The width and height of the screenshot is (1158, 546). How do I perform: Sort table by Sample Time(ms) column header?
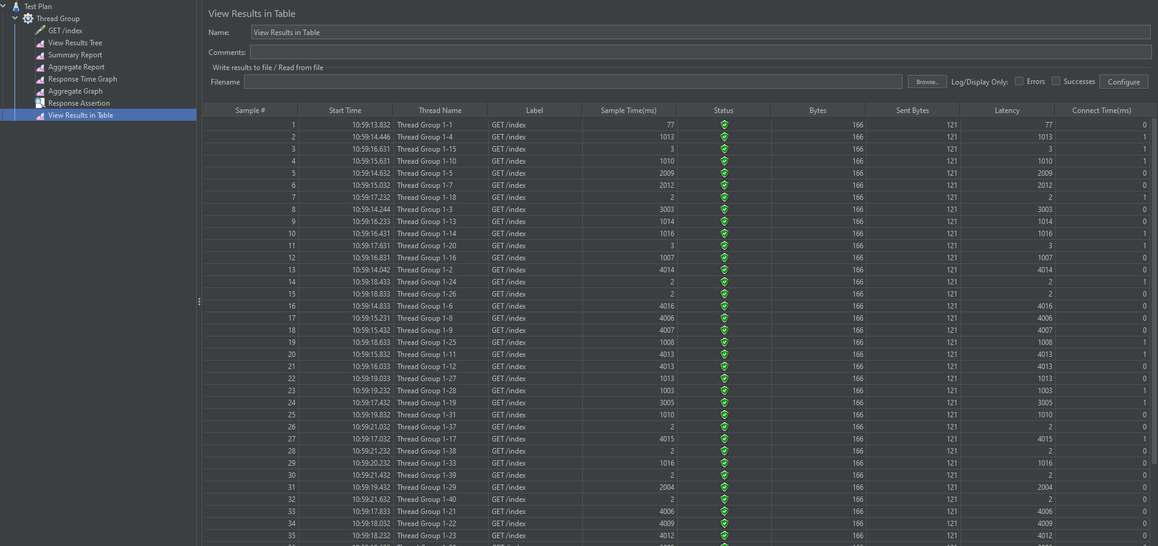[x=628, y=111]
